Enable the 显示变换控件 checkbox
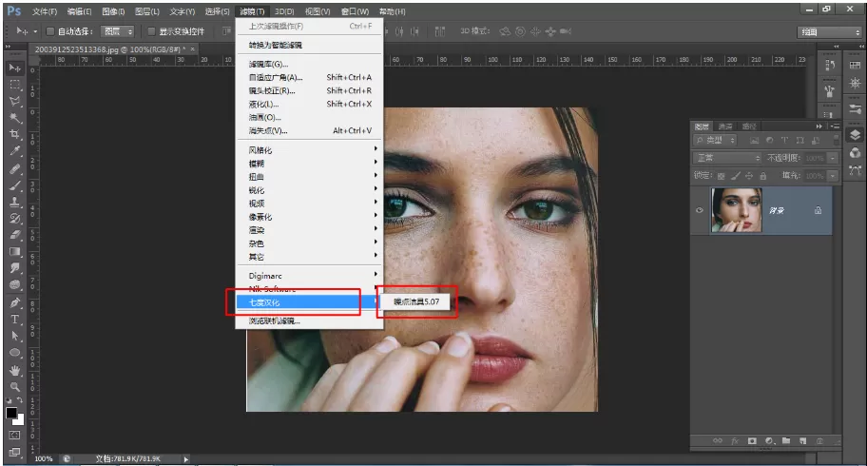The image size is (867, 466). (x=151, y=31)
